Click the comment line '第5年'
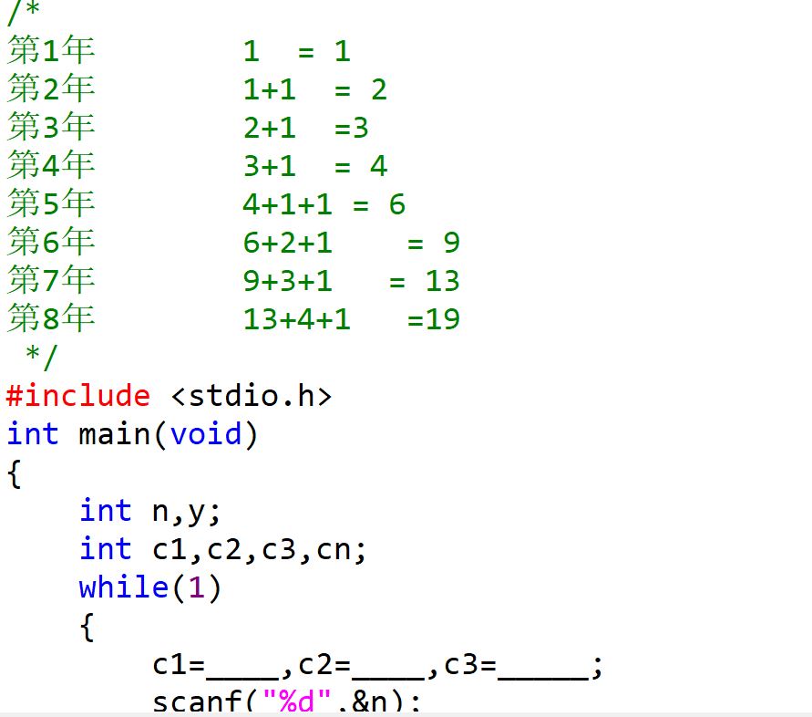This screenshot has width=812, height=717. [51, 203]
